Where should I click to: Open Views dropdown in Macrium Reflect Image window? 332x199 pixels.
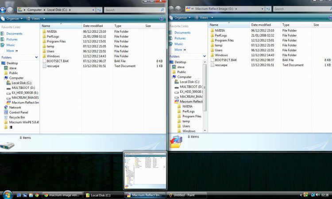tap(204, 18)
